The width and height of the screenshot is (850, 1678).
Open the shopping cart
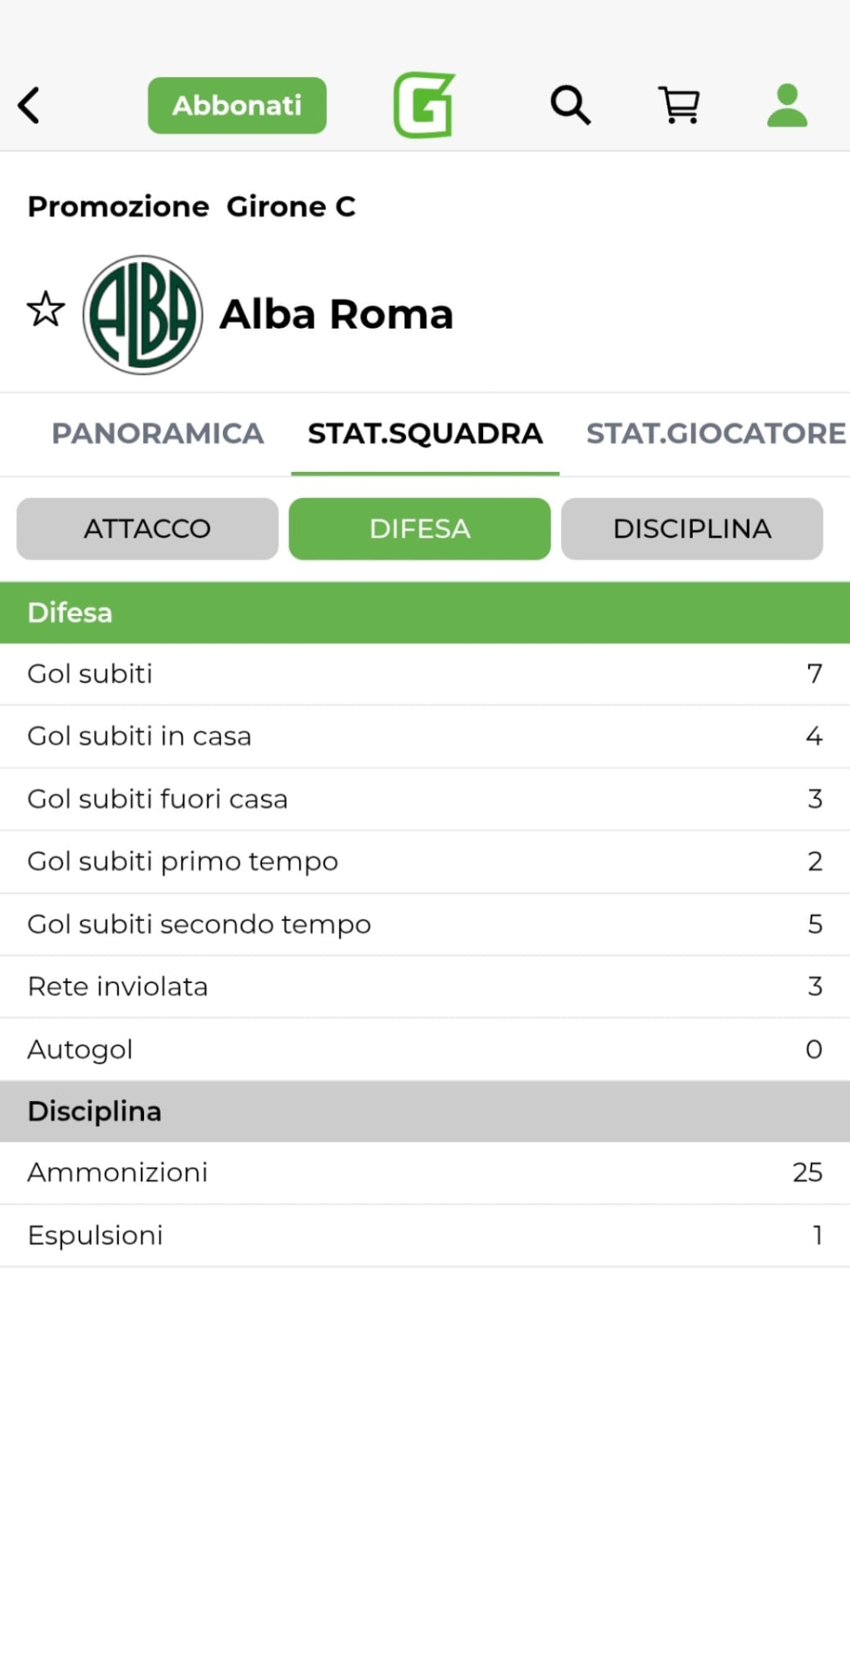tap(679, 106)
